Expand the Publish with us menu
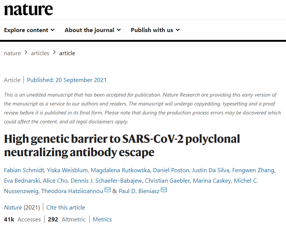 (155, 30)
